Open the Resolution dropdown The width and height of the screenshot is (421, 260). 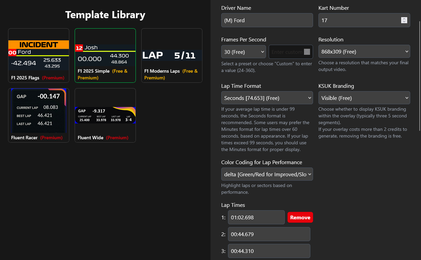pos(364,52)
